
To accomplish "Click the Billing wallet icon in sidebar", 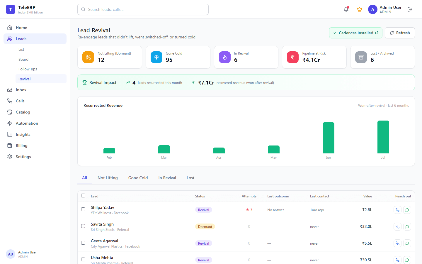I will (x=10, y=145).
